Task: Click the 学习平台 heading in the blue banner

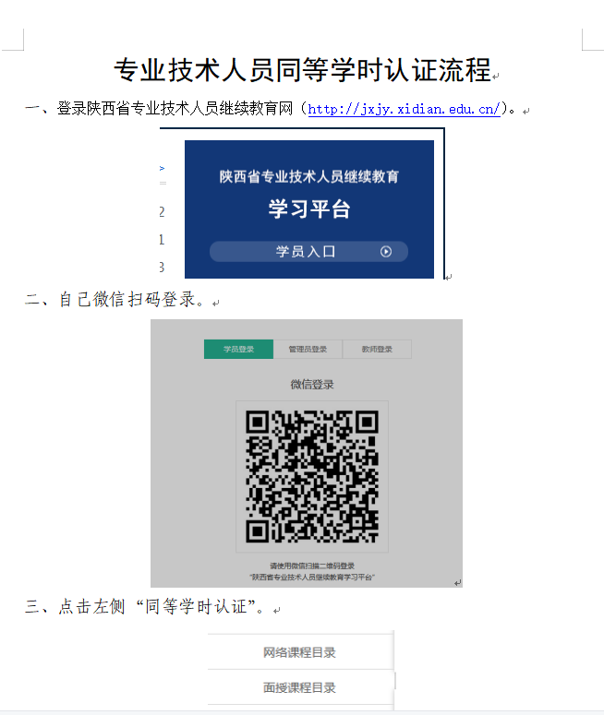Action: click(x=309, y=209)
